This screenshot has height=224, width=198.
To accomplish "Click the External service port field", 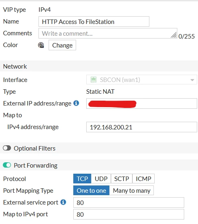I will (129, 202).
